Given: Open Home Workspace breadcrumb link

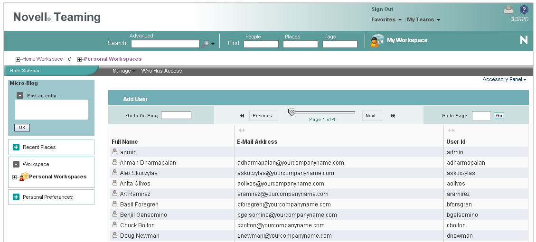Looking at the screenshot, I should [x=42, y=59].
